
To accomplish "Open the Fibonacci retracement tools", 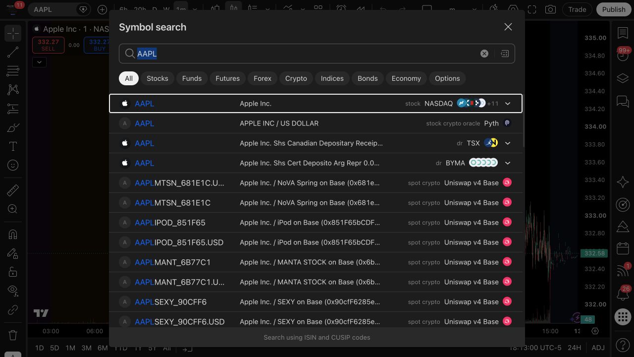I will coord(13,71).
